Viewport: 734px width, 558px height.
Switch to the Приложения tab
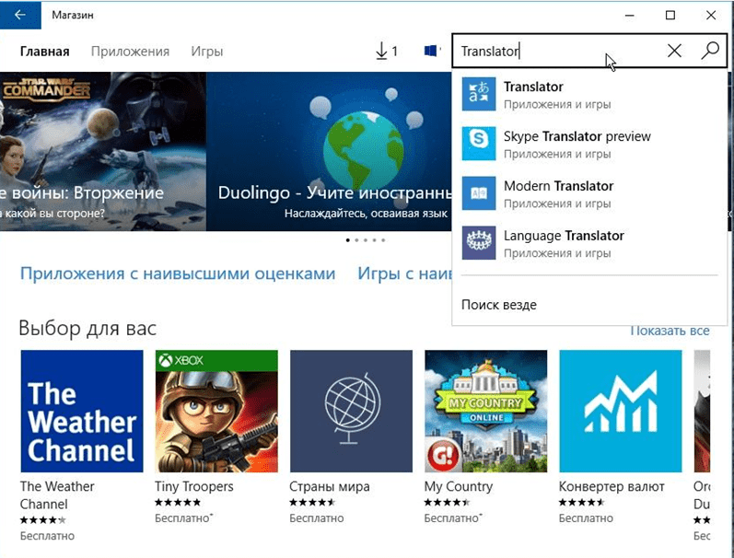tap(130, 52)
